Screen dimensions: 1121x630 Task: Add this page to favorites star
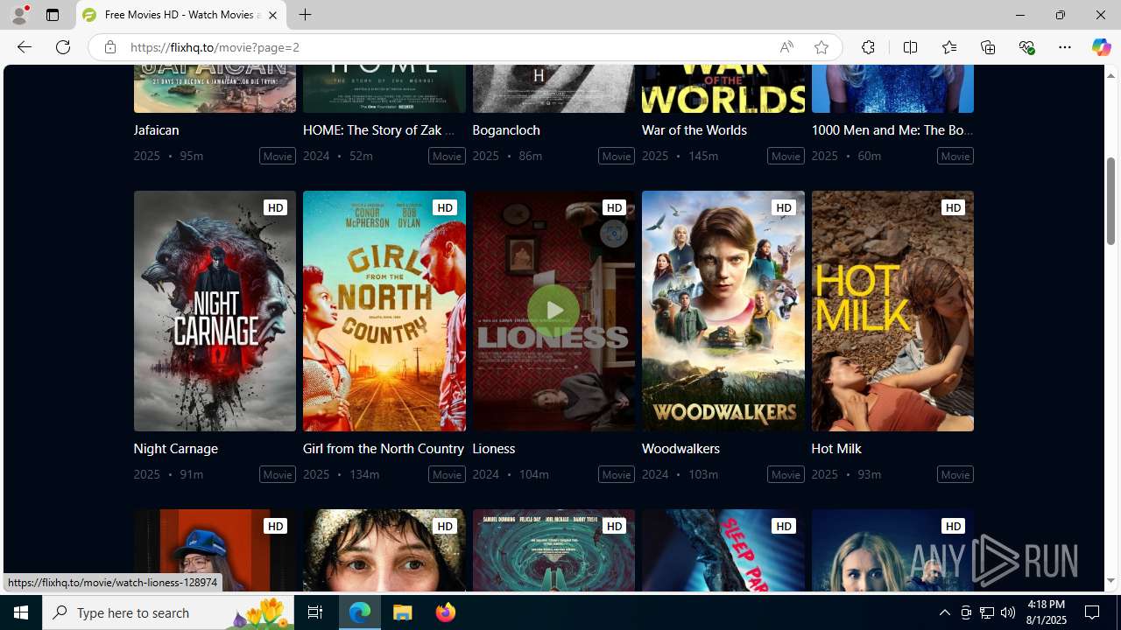[821, 47]
